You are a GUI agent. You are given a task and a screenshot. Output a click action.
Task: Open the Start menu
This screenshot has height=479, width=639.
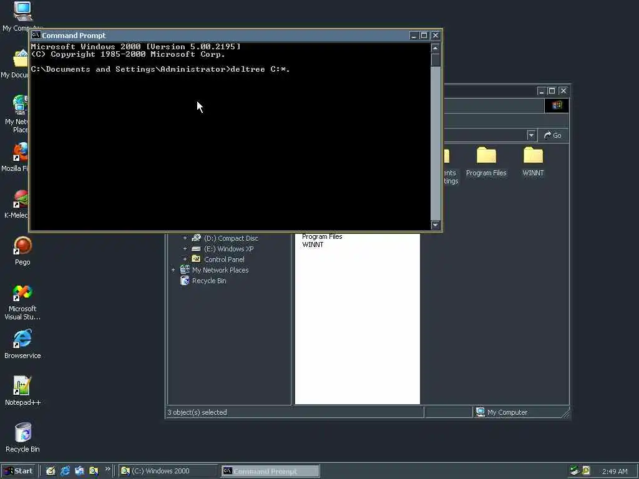pos(18,471)
